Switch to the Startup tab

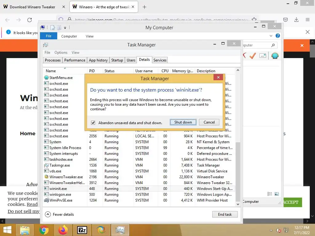[x=117, y=60]
